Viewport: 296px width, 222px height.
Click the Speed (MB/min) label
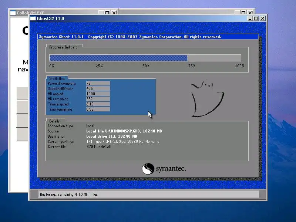[60, 88]
